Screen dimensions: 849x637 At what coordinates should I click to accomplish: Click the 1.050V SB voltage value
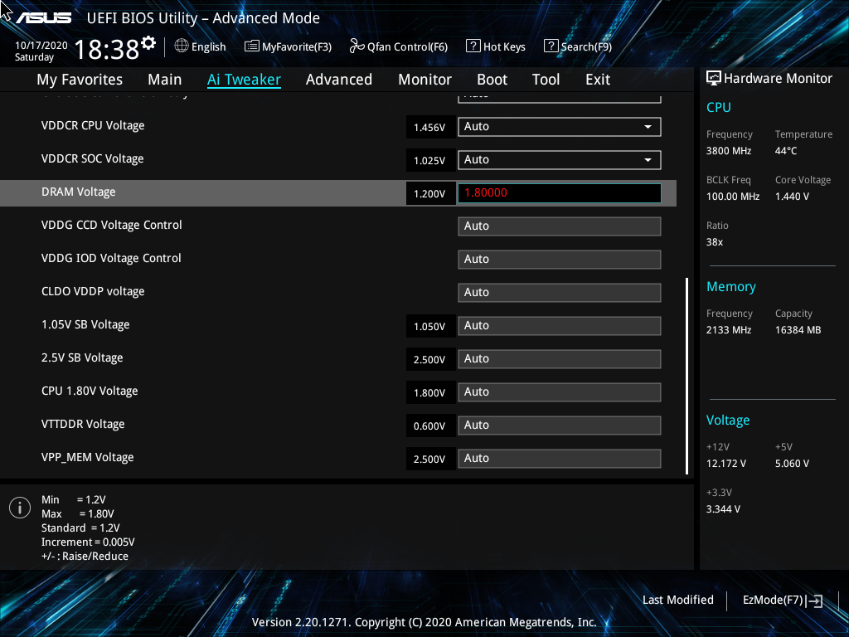[x=430, y=326]
